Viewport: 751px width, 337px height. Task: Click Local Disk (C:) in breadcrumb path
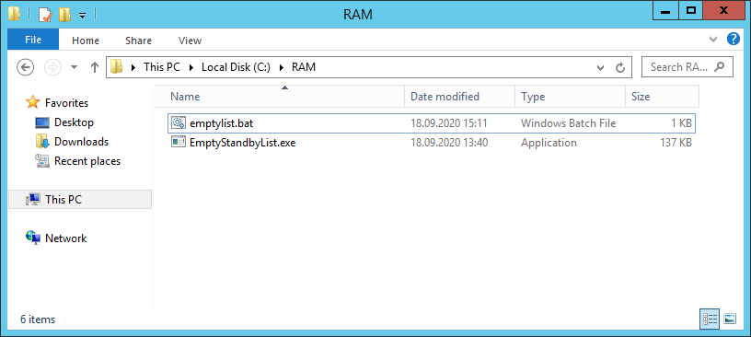pos(237,67)
